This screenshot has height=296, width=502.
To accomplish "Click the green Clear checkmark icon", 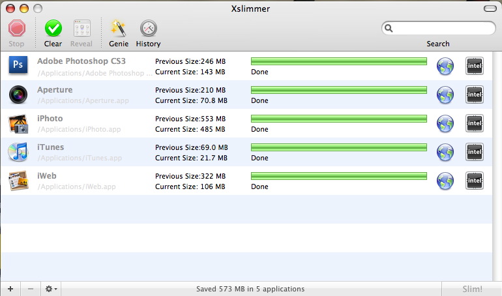I will (x=53, y=28).
